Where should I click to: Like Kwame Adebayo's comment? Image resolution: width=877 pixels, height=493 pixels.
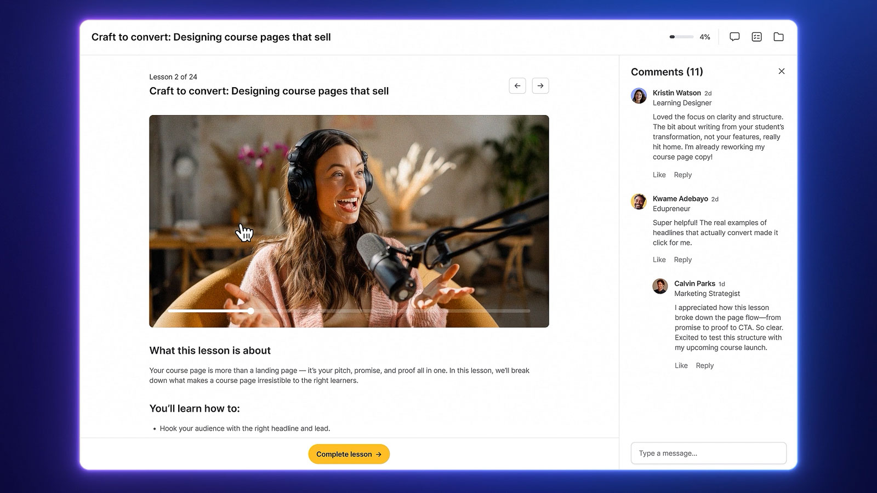pos(659,260)
